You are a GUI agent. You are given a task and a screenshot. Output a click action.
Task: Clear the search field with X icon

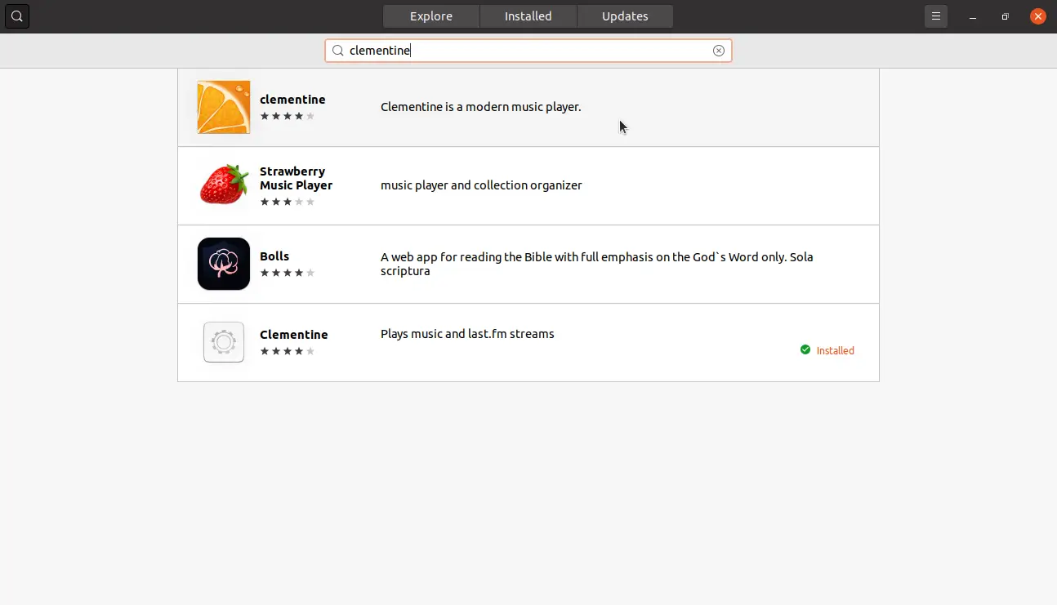[x=719, y=51]
